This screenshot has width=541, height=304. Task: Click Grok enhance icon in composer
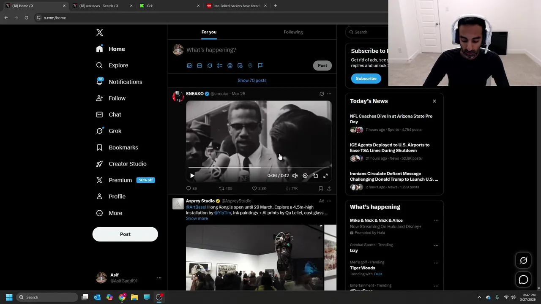(x=210, y=65)
